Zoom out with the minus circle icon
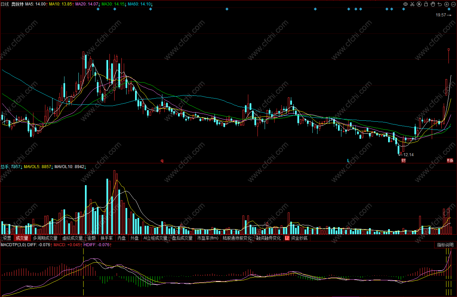Screen dimensions: 457x297 pyautogui.click(x=453, y=4)
